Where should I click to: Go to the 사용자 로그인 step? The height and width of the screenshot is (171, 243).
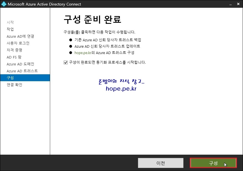18,43
